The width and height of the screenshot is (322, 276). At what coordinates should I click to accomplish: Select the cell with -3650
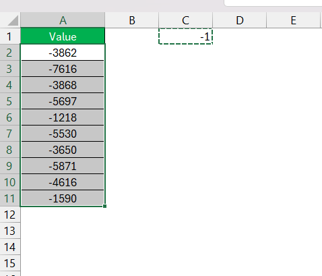click(x=63, y=150)
